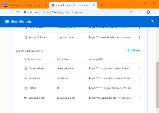Open the Chrome three-dot main menu

pyautogui.click(x=155, y=12)
